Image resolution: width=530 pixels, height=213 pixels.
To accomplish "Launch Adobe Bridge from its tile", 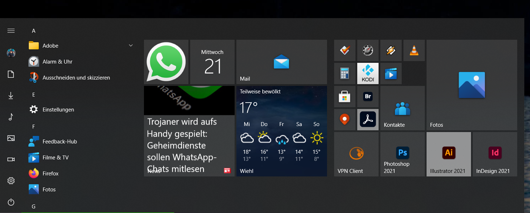I will 368,97.
